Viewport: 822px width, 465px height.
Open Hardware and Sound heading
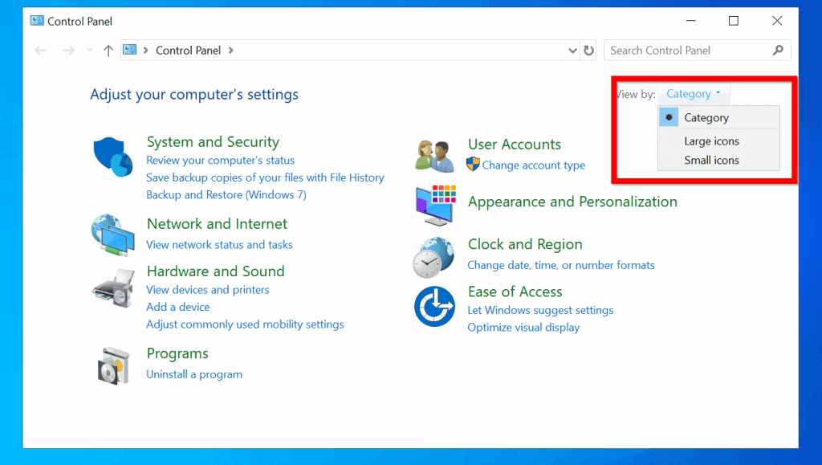click(x=215, y=271)
